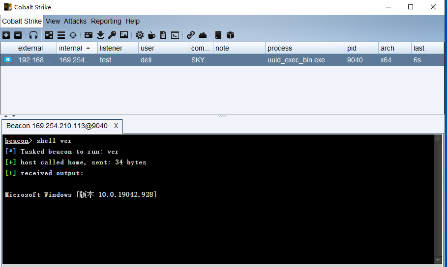Maximize the Cobalt Strike window

[x=411, y=7]
